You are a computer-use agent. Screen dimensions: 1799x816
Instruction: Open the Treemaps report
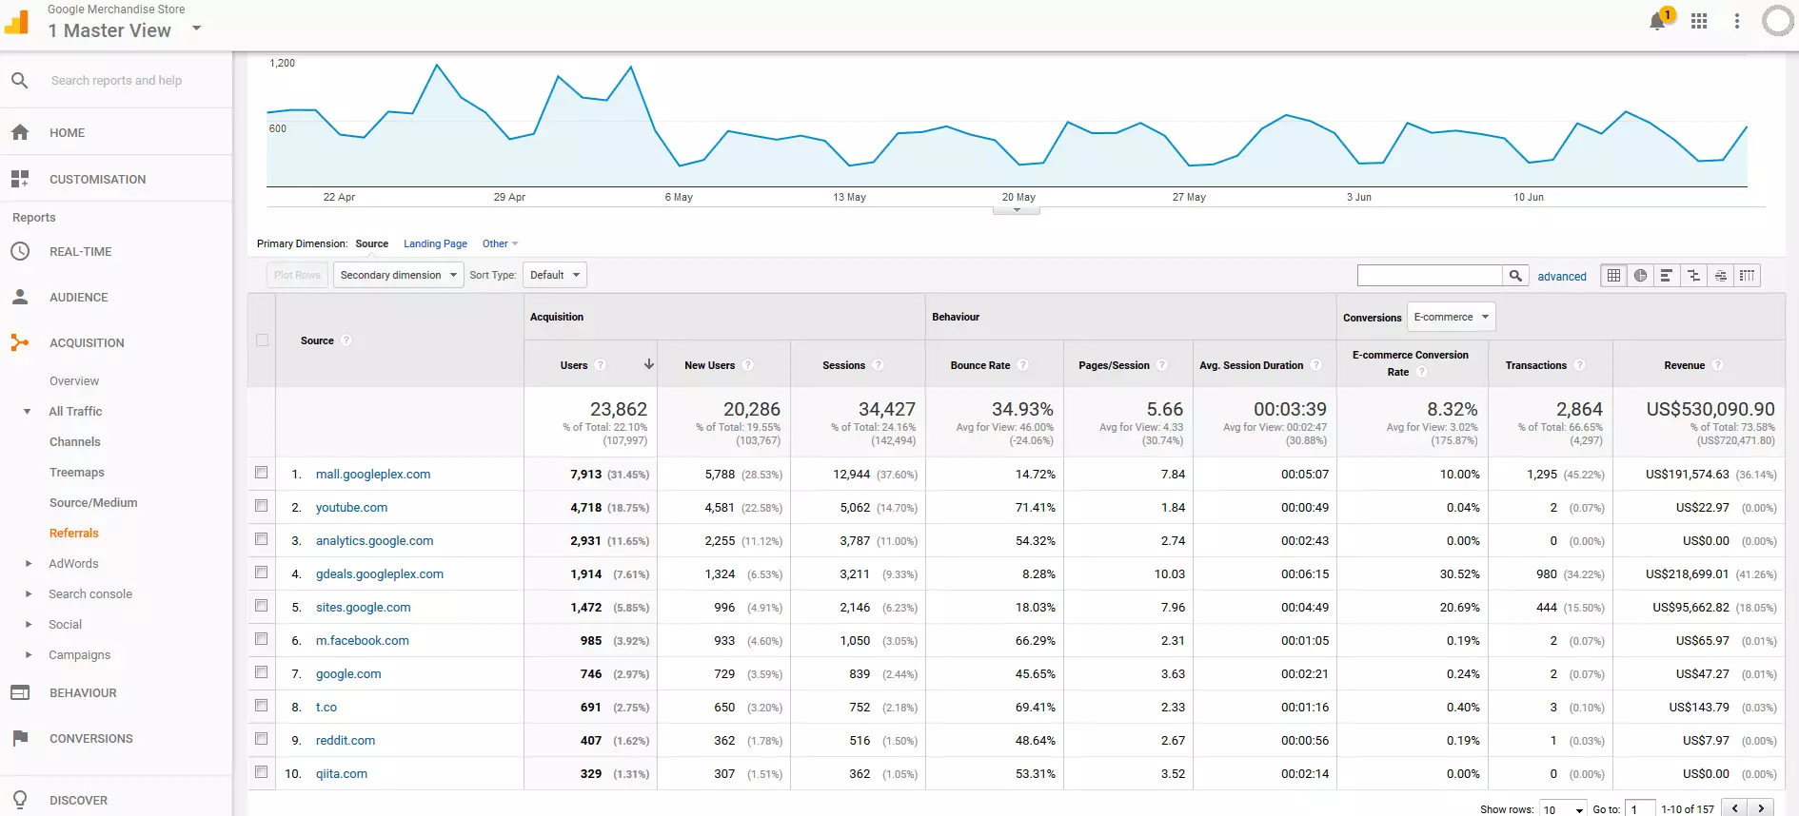click(77, 473)
